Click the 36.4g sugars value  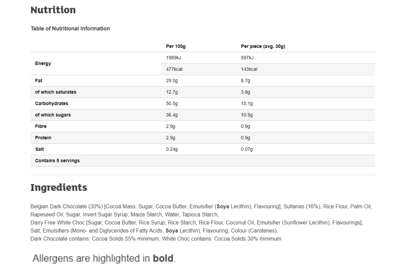[x=172, y=115]
